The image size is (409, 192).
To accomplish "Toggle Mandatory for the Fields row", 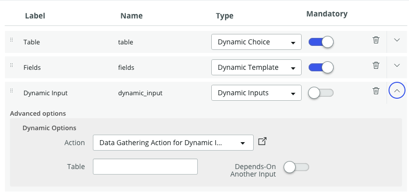I will click(x=321, y=67).
